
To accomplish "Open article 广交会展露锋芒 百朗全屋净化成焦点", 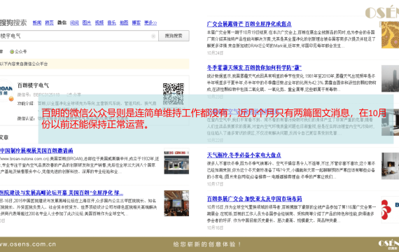I will [x=249, y=24].
